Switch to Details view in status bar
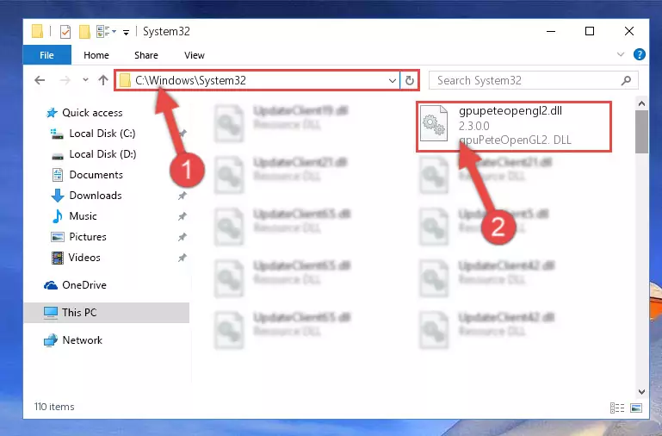The height and width of the screenshot is (436, 662). (617, 408)
